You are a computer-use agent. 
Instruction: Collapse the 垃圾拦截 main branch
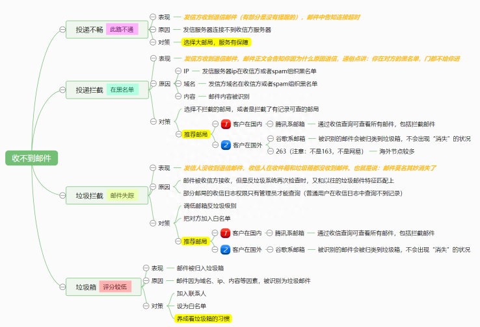[62, 195]
